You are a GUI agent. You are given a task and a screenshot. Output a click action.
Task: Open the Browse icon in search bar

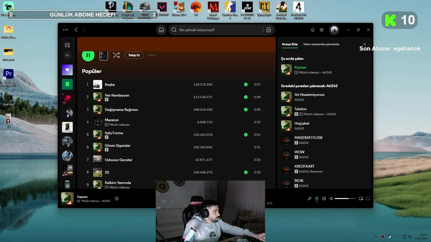point(268,30)
